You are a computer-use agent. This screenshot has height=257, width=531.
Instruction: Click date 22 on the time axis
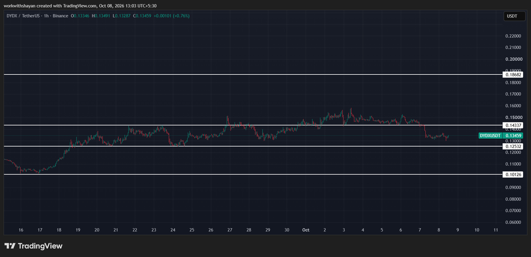135,230
